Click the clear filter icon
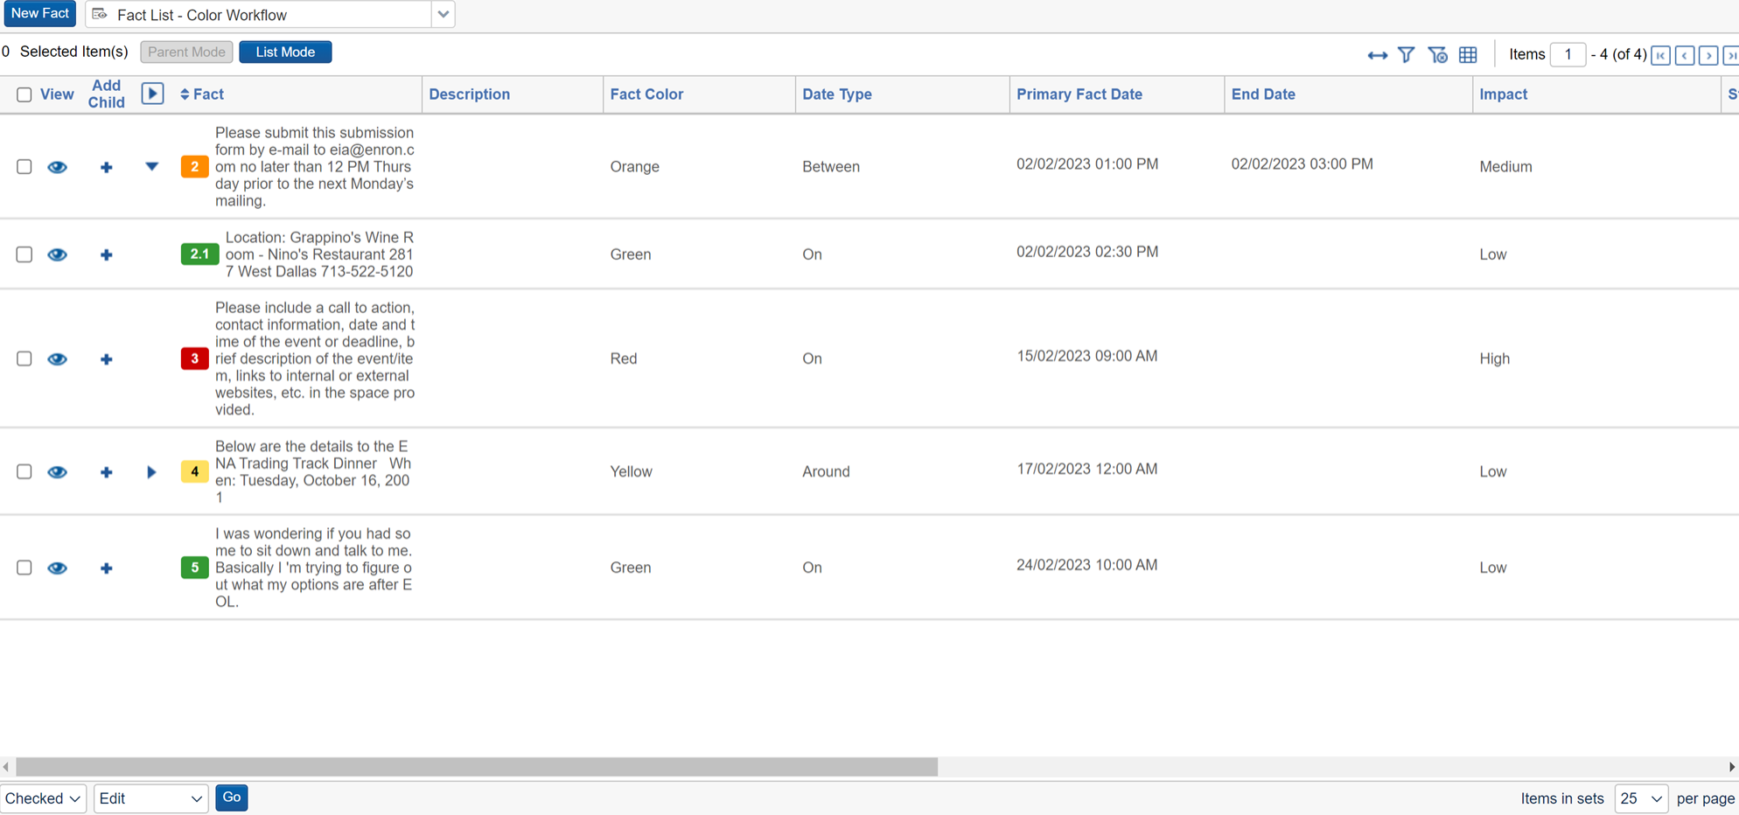This screenshot has height=815, width=1739. pos(1437,54)
